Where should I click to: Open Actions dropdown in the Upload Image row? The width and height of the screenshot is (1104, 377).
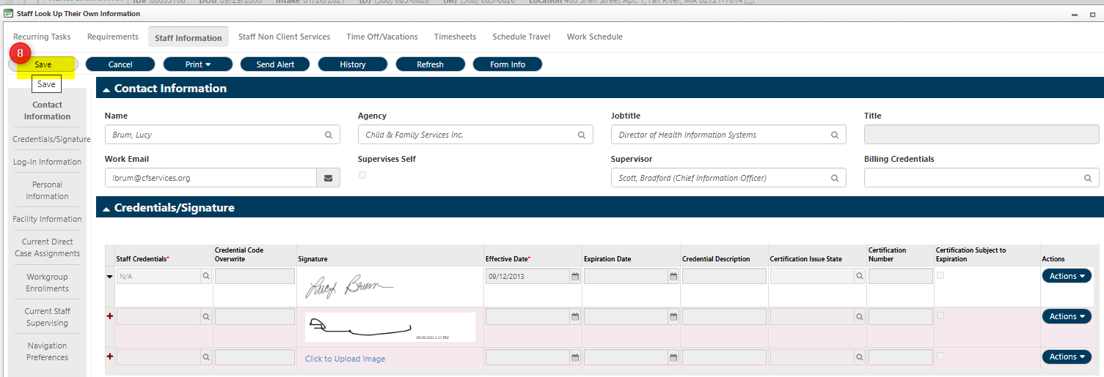point(1067,357)
